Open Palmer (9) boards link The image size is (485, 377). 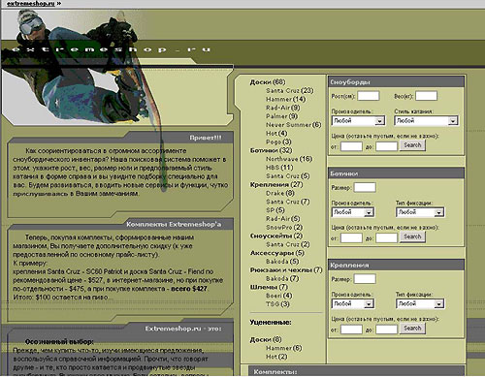281,116
